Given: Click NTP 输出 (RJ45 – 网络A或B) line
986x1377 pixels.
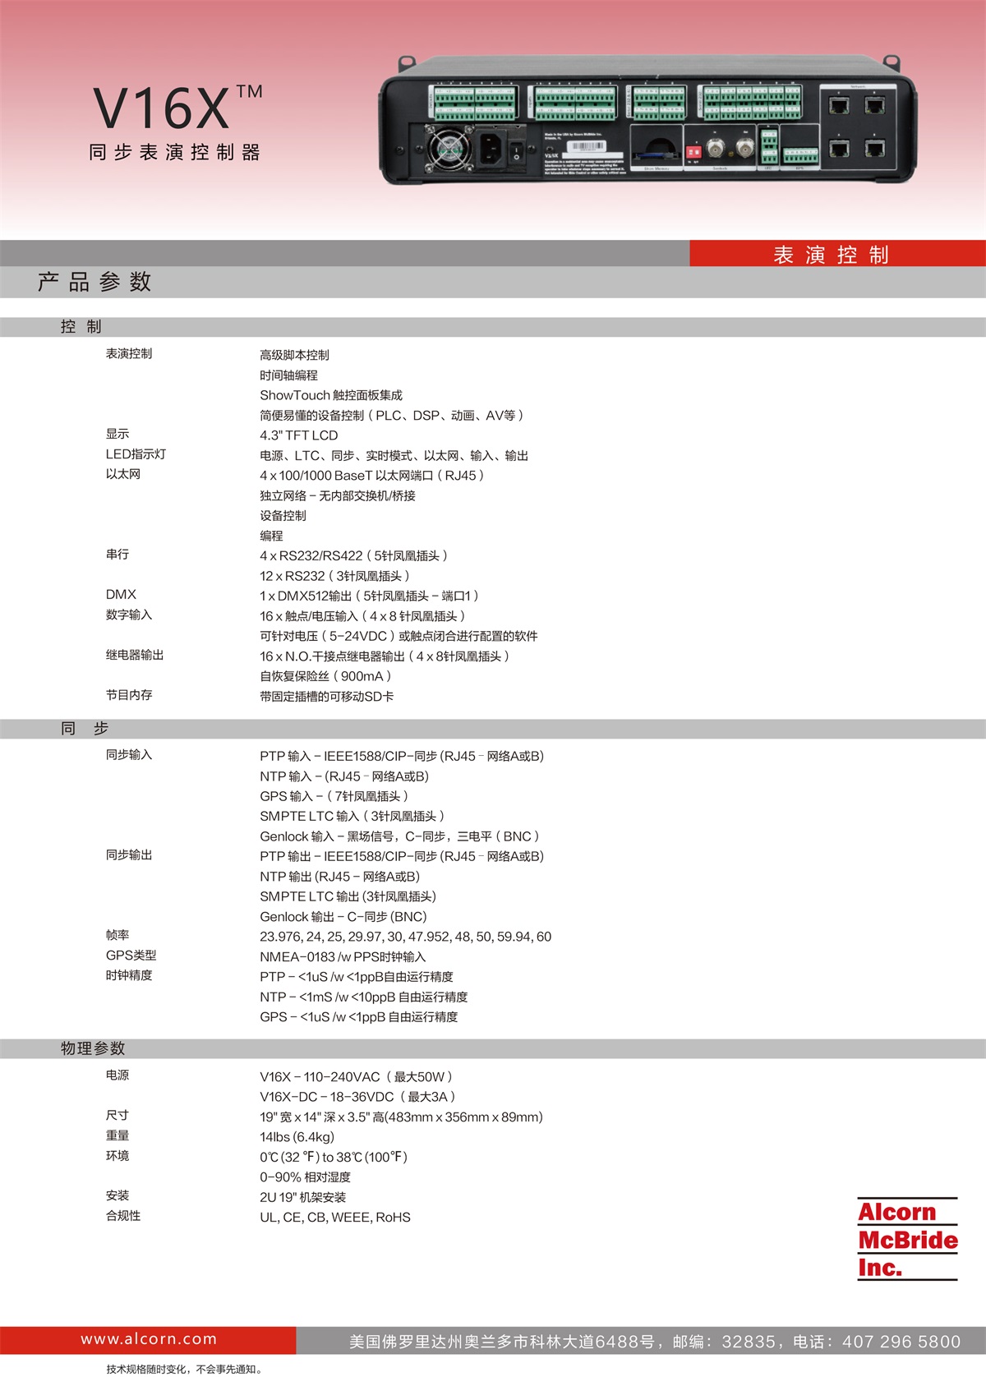Looking at the screenshot, I should (x=340, y=877).
